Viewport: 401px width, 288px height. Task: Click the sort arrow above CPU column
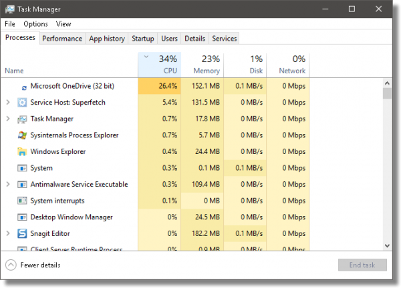coord(146,57)
